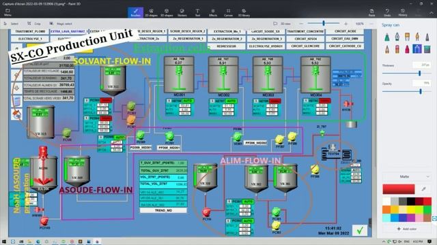Open the 2D shapes tab
This screenshot has width=437, height=245.
click(x=151, y=12)
